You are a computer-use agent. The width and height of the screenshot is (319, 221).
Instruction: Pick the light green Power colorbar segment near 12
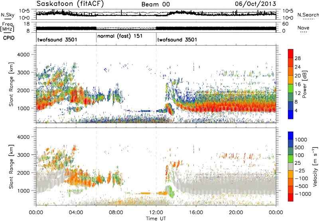[x=291, y=88]
